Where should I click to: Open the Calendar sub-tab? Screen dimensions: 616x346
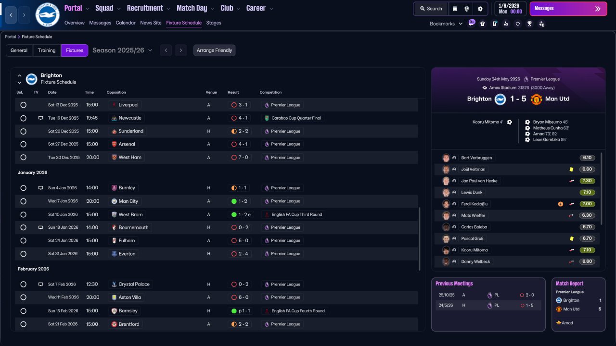pyautogui.click(x=126, y=23)
